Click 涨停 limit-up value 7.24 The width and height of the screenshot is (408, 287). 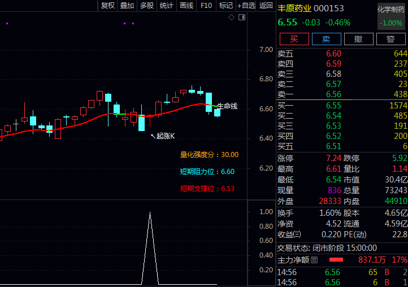pos(333,158)
